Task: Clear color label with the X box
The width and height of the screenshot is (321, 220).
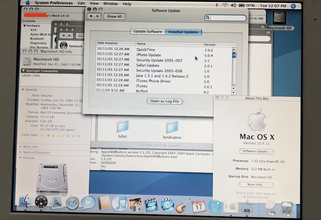Action: tap(42, 135)
